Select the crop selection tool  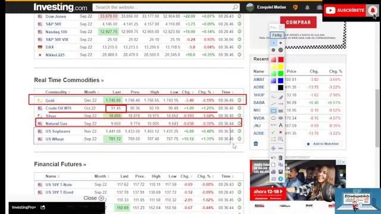[273, 139]
